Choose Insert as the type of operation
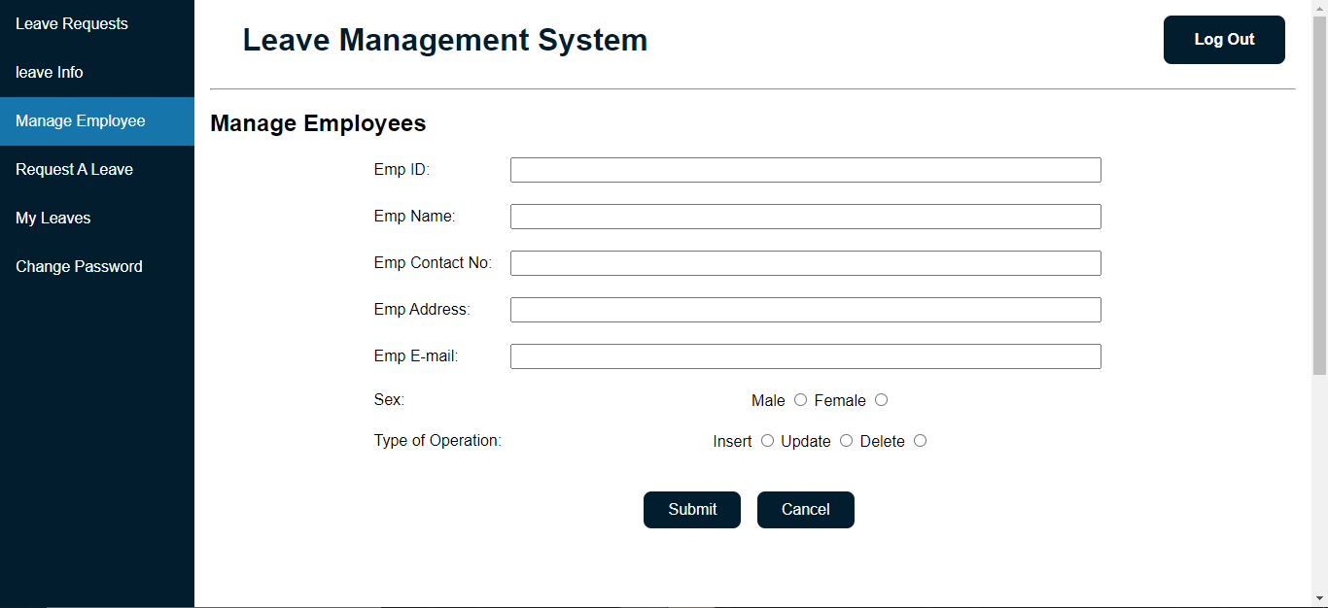 pyautogui.click(x=767, y=441)
